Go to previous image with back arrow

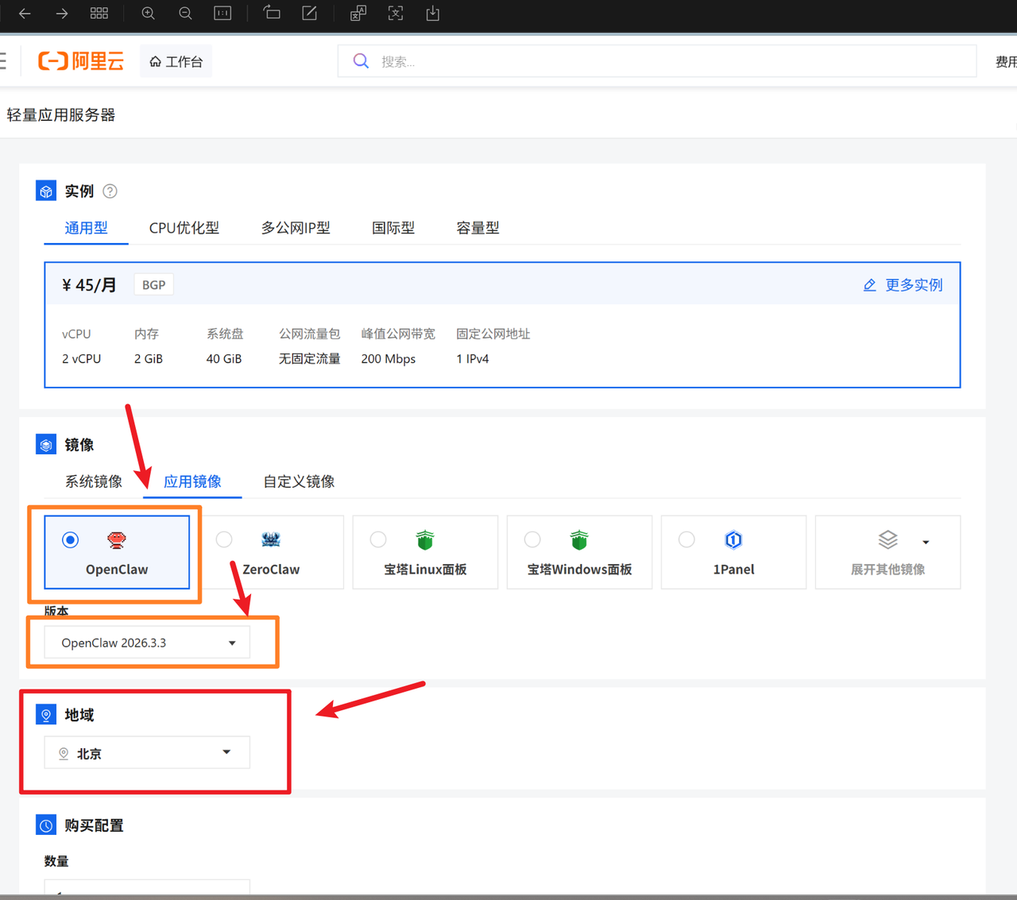tap(25, 14)
